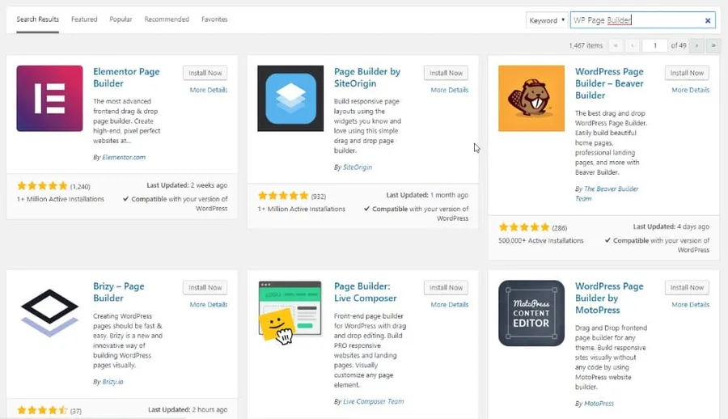The height and width of the screenshot is (419, 728).
Task: Install Now for WordPress Page Builder by MotoPress
Action: (687, 287)
